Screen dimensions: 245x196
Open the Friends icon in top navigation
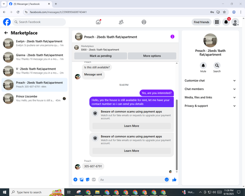121,22
